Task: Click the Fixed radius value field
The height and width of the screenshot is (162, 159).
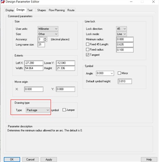Action: tap(125, 50)
